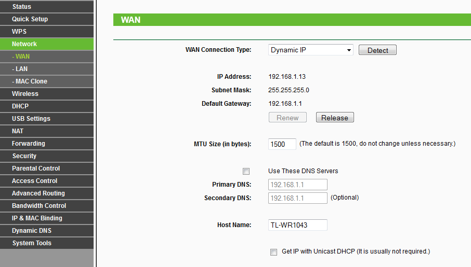Image resolution: width=471 pixels, height=267 pixels.
Task: Open the WAN Connection Type dropdown
Action: (310, 50)
